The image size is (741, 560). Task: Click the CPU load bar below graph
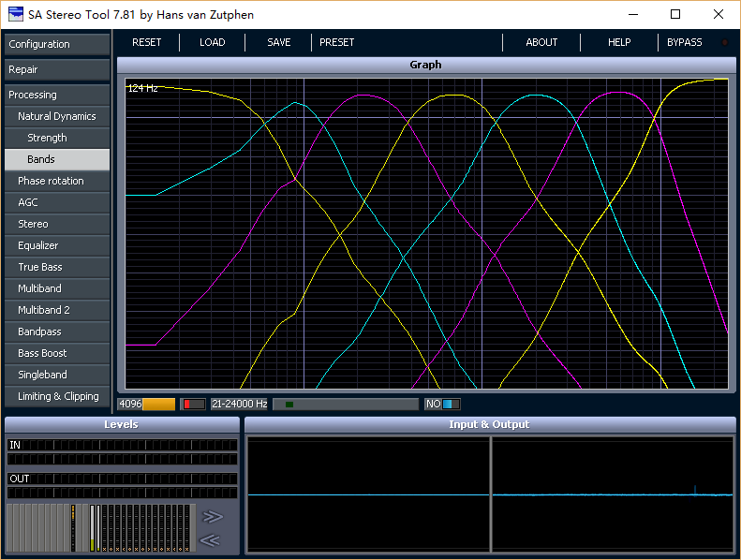pos(345,405)
